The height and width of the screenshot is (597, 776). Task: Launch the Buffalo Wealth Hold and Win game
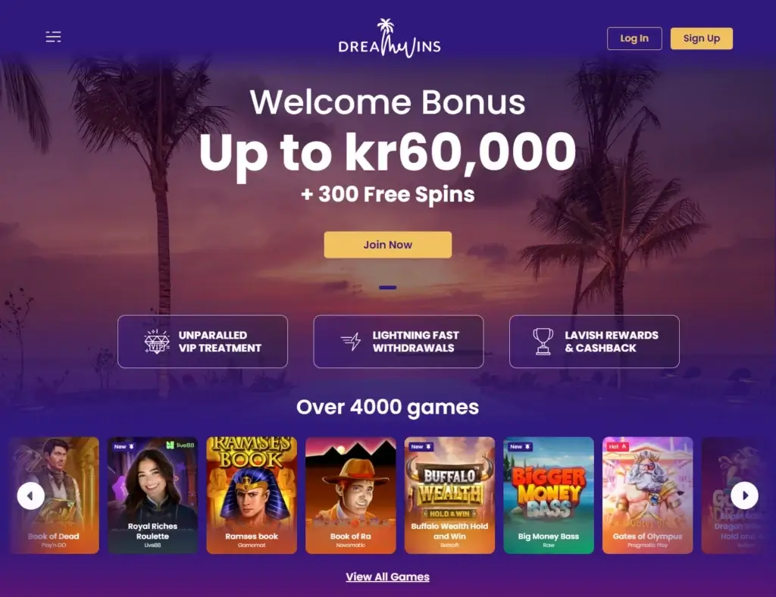[x=449, y=495]
